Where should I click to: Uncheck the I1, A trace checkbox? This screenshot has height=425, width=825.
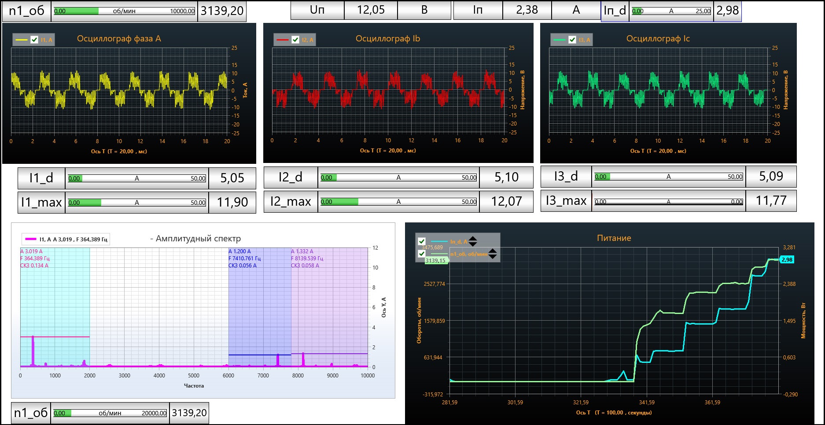point(34,40)
